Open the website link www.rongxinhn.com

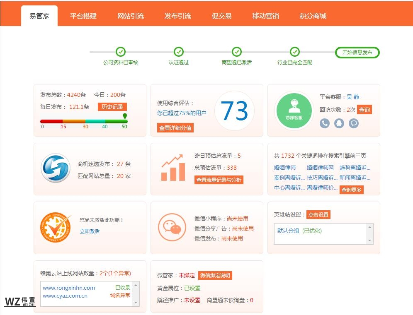coord(69,287)
